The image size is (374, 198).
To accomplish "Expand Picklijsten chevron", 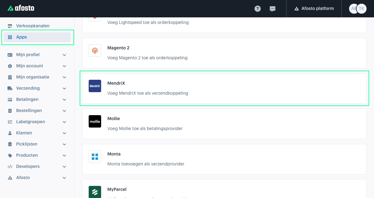I will pyautogui.click(x=64, y=144).
